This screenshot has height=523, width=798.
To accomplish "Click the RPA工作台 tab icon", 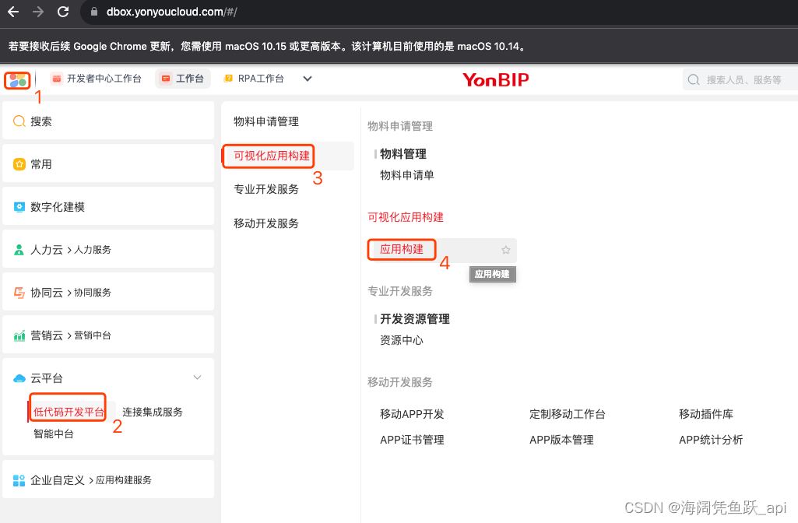I will (x=229, y=79).
